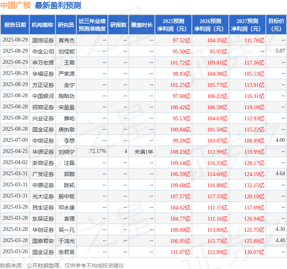Click 126.94亿 in the 东吴证券 row

[x=254, y=218]
